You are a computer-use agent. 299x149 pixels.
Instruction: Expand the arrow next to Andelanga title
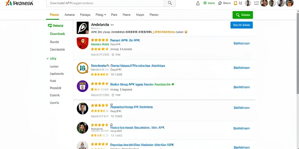(112, 25)
